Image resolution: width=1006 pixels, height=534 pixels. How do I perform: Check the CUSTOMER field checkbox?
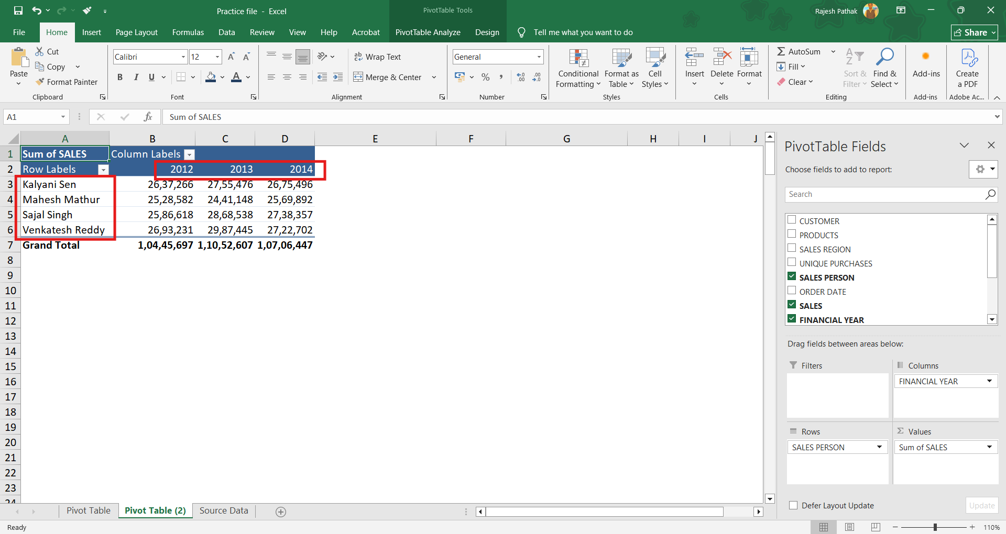click(x=792, y=220)
